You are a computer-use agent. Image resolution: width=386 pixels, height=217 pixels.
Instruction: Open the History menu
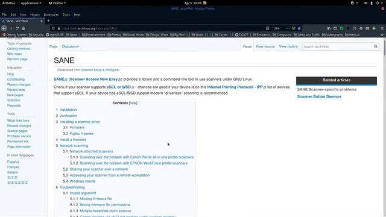click(x=35, y=14)
